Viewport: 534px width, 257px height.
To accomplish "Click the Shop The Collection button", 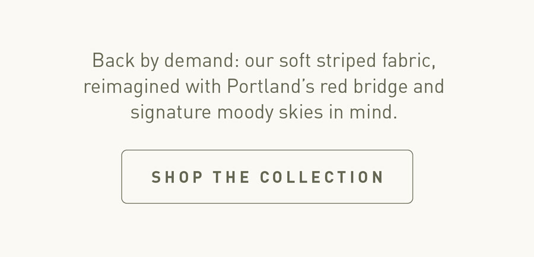I will [267, 177].
